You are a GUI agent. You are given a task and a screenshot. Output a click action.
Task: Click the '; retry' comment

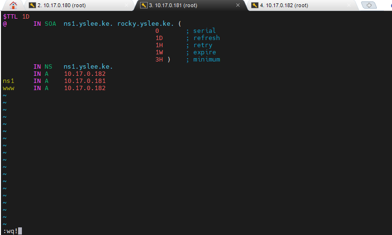pyautogui.click(x=199, y=45)
